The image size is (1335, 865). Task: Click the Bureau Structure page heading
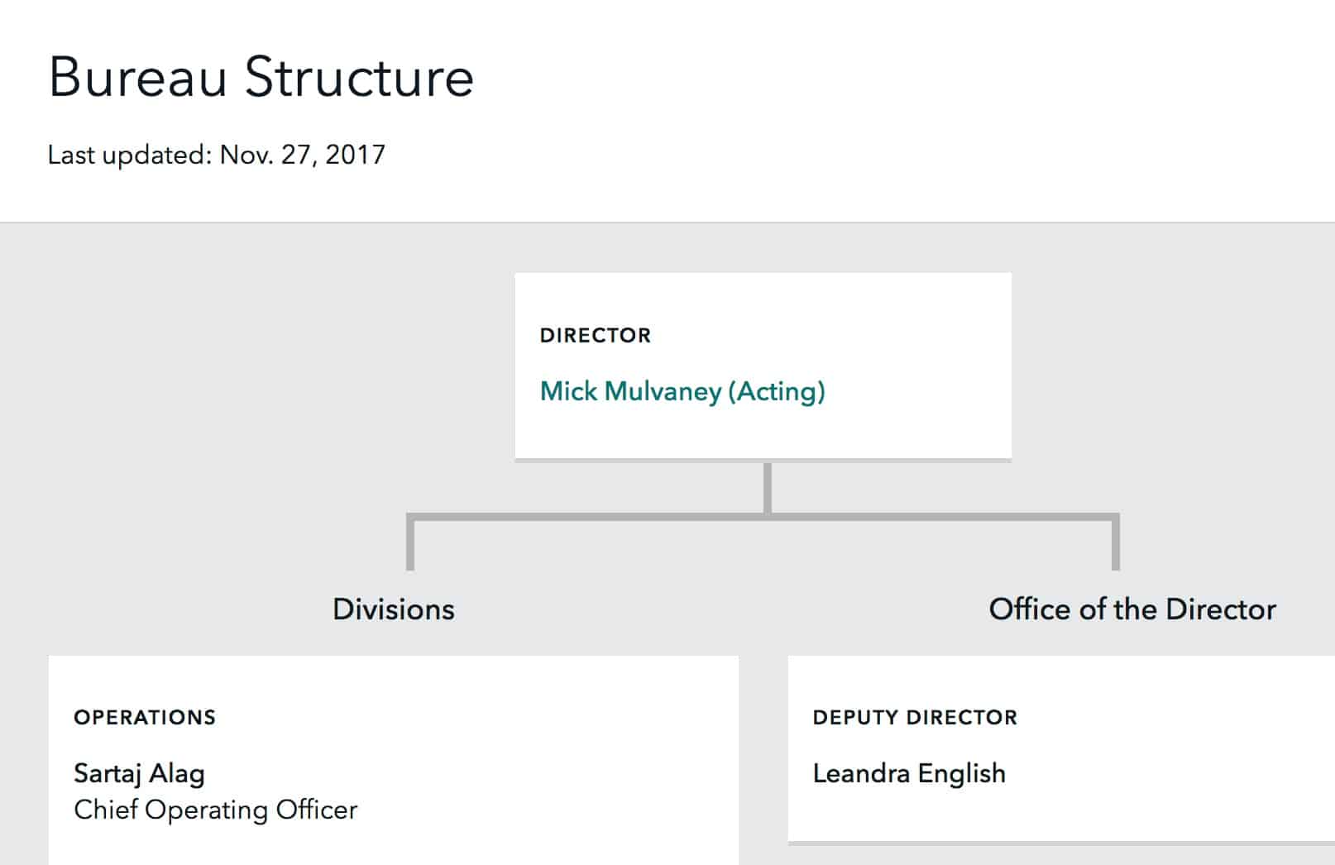tap(261, 78)
